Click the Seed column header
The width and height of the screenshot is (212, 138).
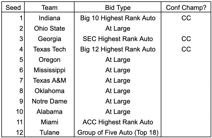tap(13, 7)
